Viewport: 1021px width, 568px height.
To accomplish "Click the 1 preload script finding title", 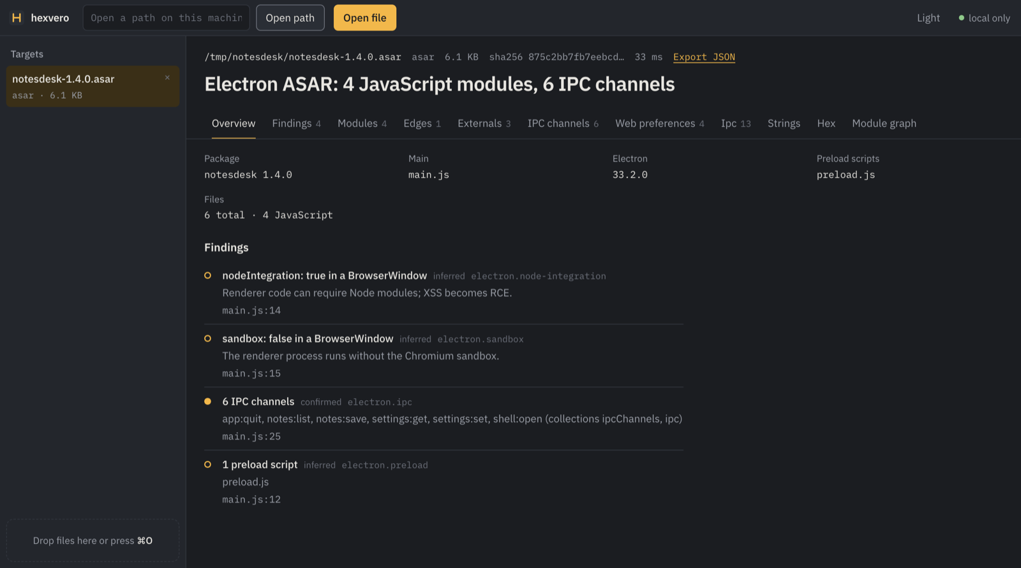I will 260,465.
